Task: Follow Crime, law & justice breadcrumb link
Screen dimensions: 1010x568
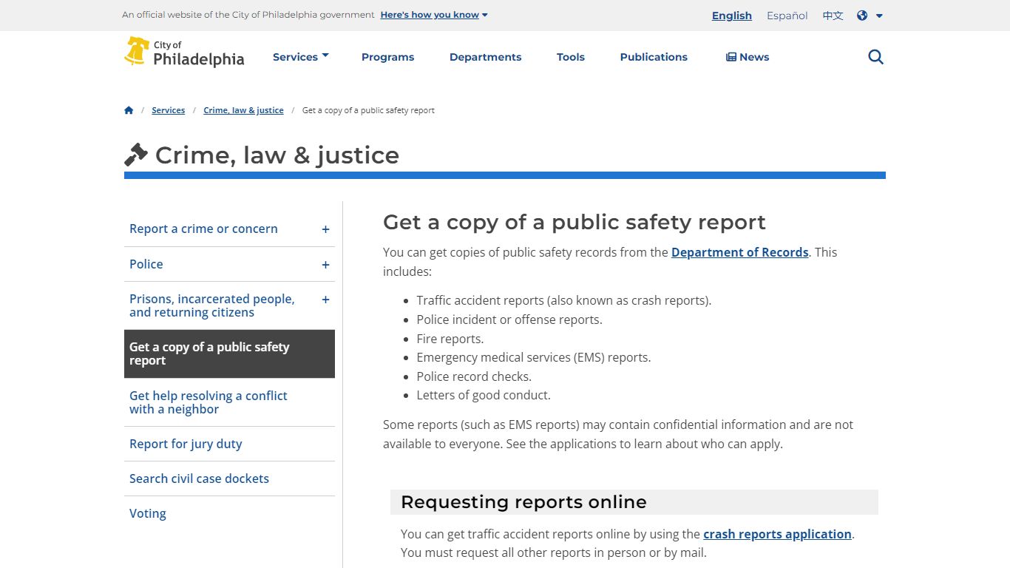Action: pyautogui.click(x=243, y=110)
